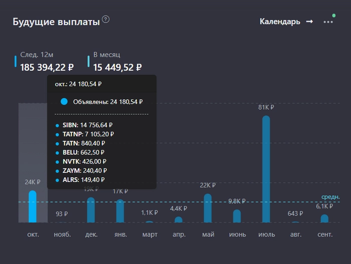Click the arrow next to Календарь

pos(309,22)
